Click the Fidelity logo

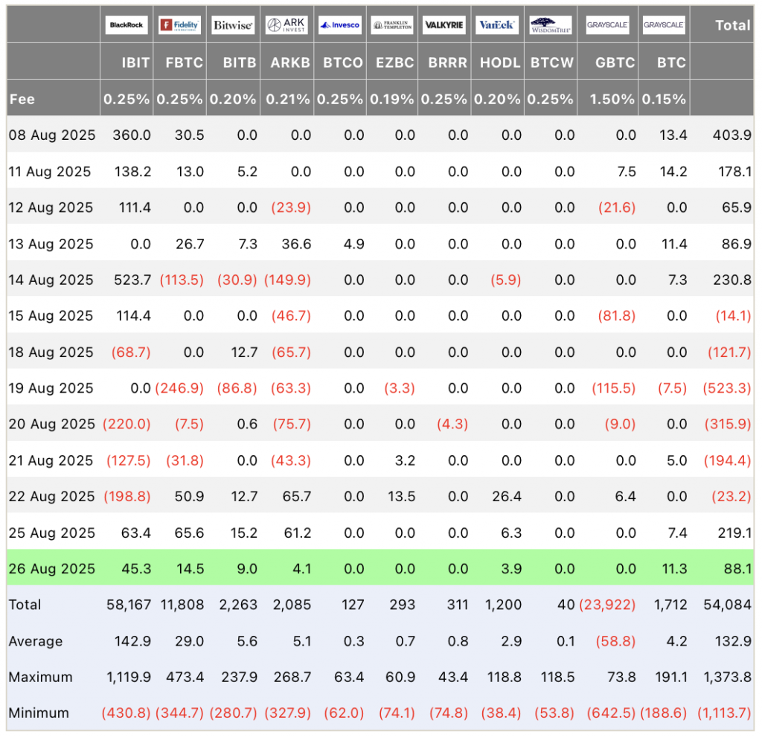pos(180,25)
